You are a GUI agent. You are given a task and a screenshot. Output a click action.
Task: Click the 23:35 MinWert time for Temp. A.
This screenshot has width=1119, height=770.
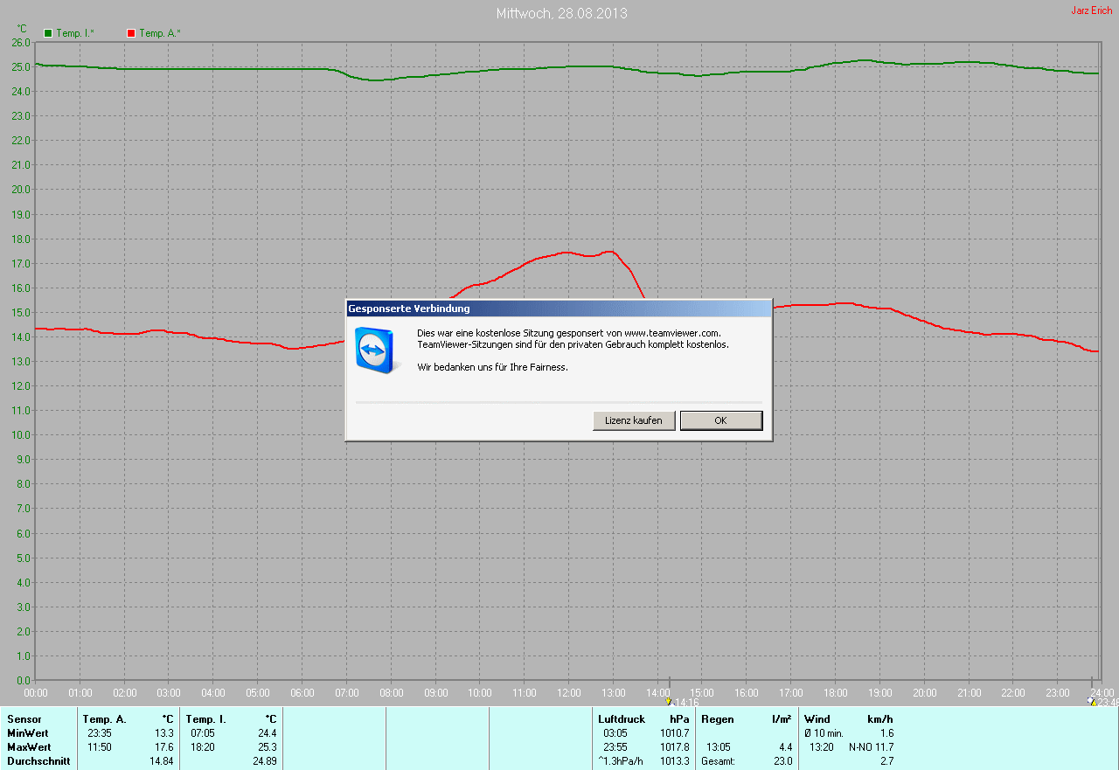[x=99, y=733]
